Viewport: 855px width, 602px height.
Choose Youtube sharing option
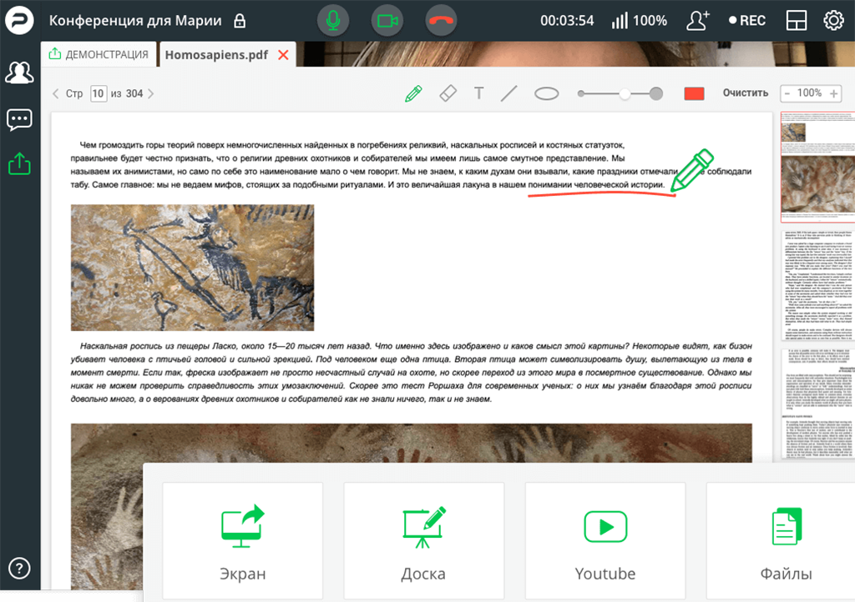click(605, 539)
